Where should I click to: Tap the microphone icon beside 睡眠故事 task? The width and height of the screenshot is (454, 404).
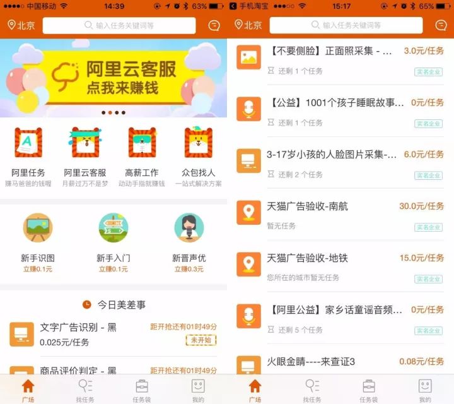point(248,109)
